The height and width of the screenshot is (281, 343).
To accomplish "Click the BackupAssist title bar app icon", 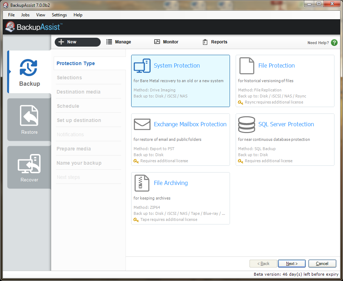I will tap(6, 5).
